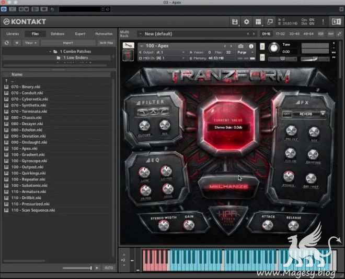The height and width of the screenshot is (279, 345).
Task: Toggle the Mute M button on instrument
Action: [x=262, y=57]
